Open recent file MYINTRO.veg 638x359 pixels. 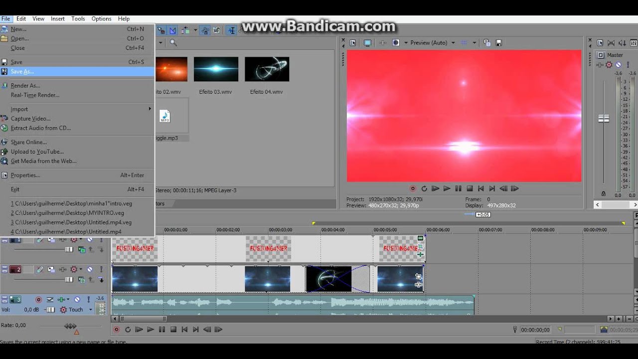77,213
